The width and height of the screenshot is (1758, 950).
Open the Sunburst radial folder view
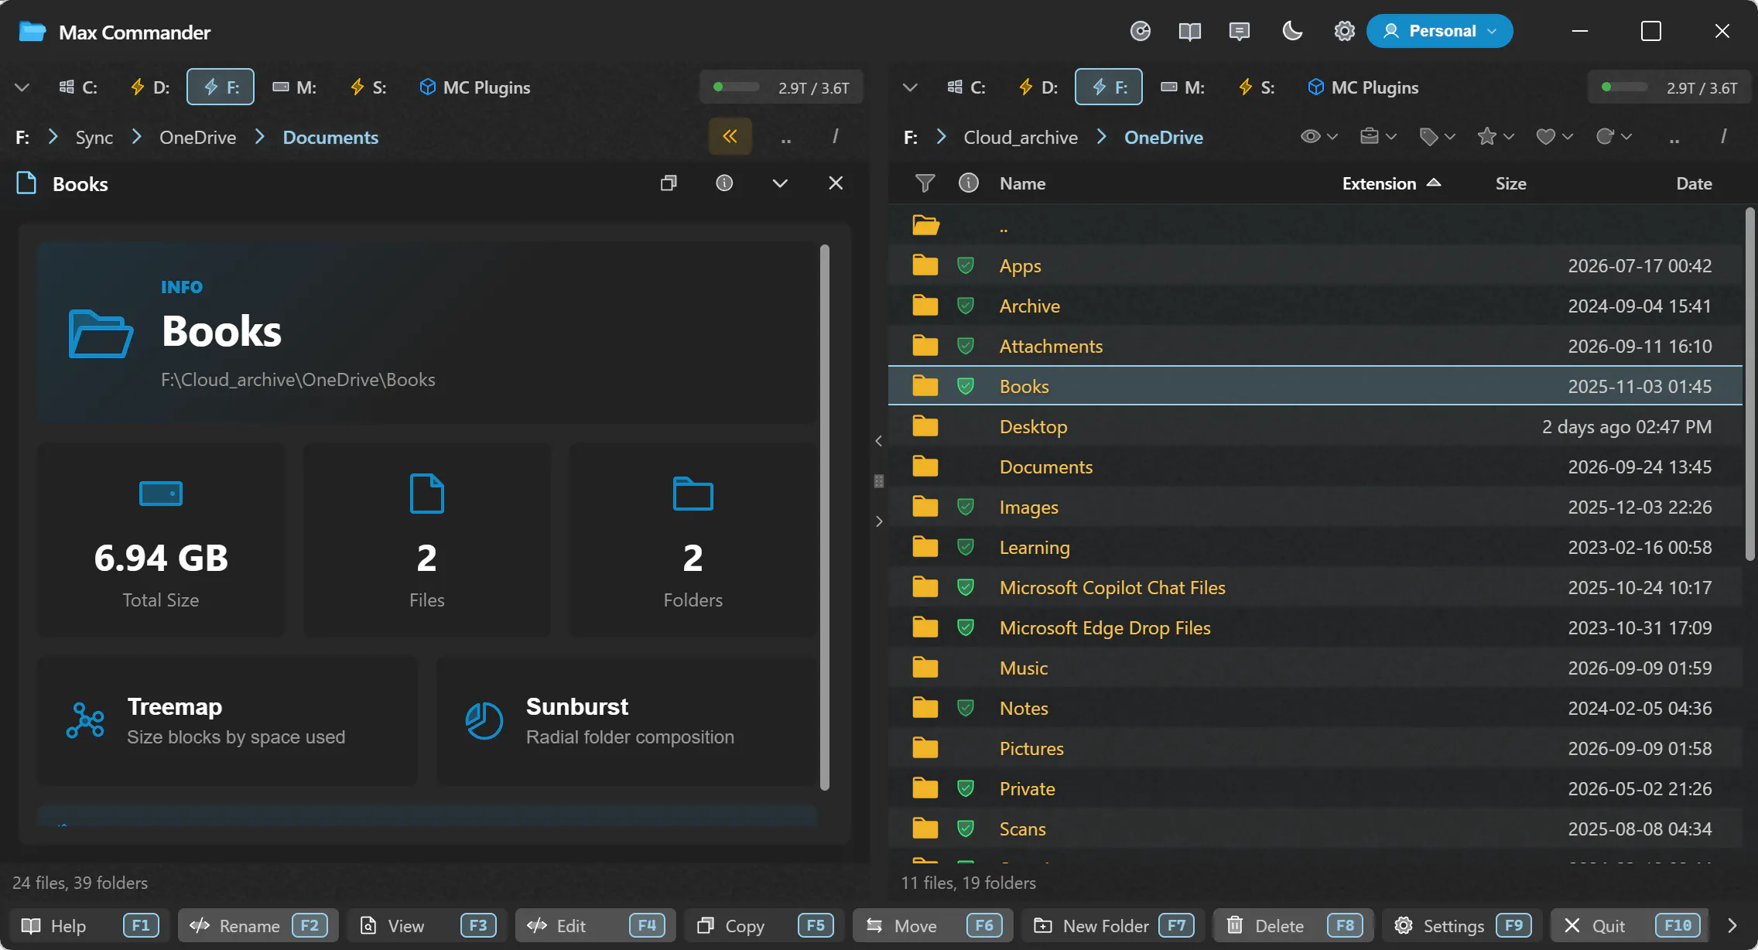point(626,721)
